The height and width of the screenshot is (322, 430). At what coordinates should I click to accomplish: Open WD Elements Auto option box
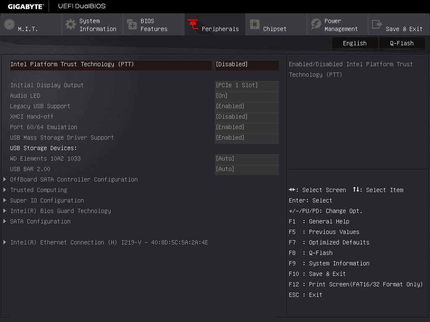(x=247, y=159)
